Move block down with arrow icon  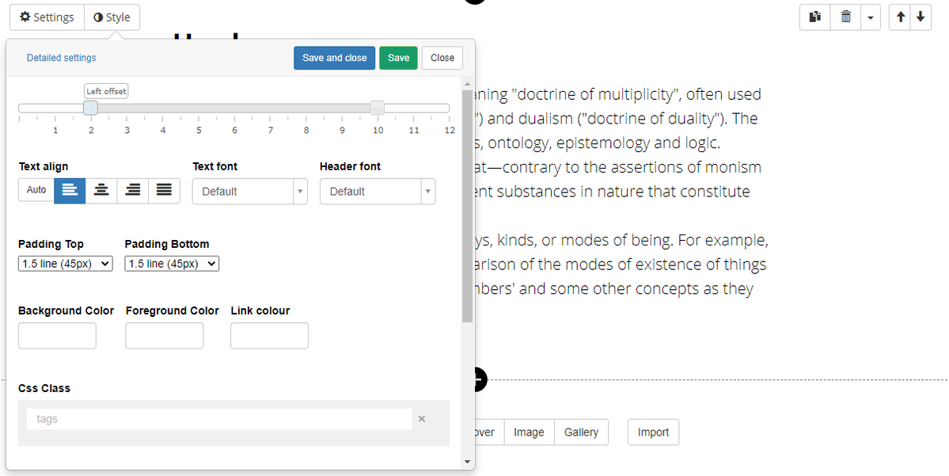pyautogui.click(x=921, y=17)
